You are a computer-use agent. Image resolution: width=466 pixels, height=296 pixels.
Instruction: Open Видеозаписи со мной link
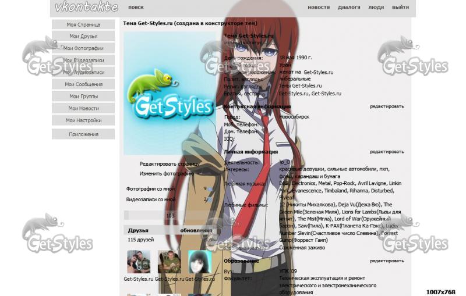[x=151, y=199]
